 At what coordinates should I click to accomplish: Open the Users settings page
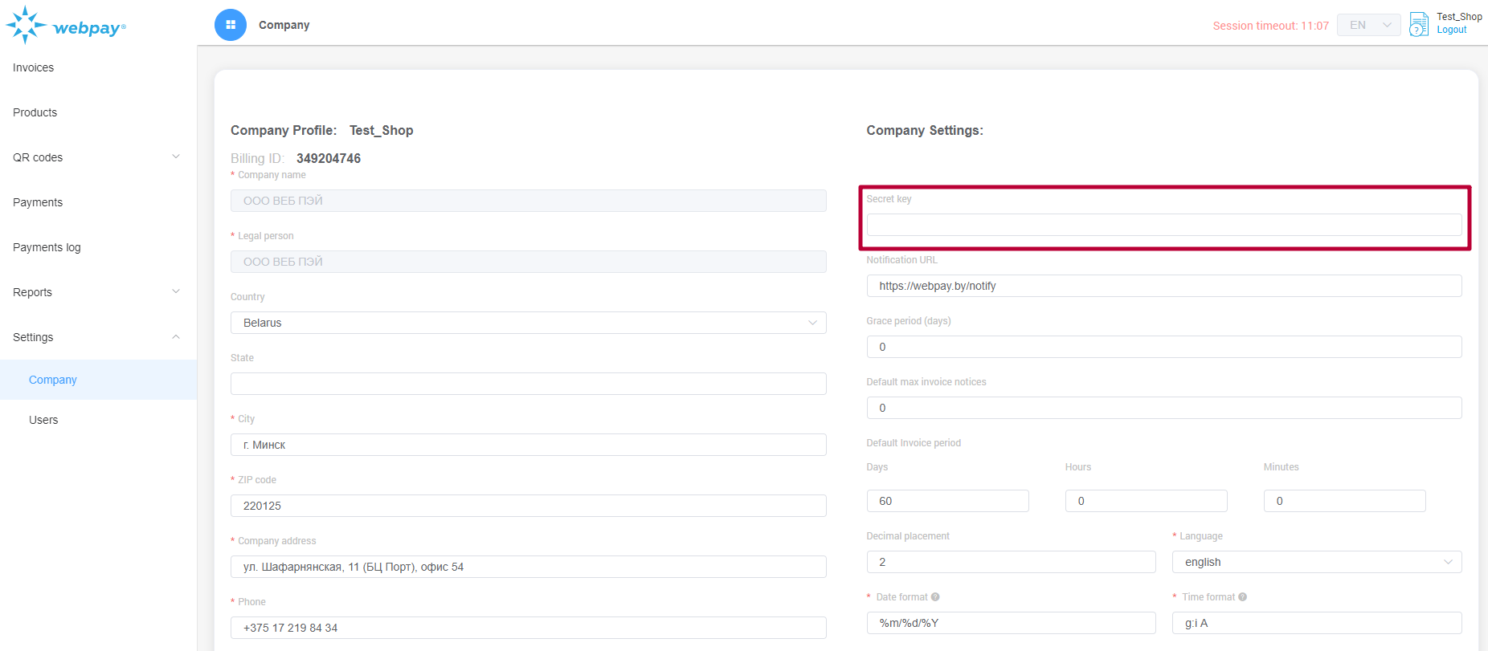tap(43, 420)
